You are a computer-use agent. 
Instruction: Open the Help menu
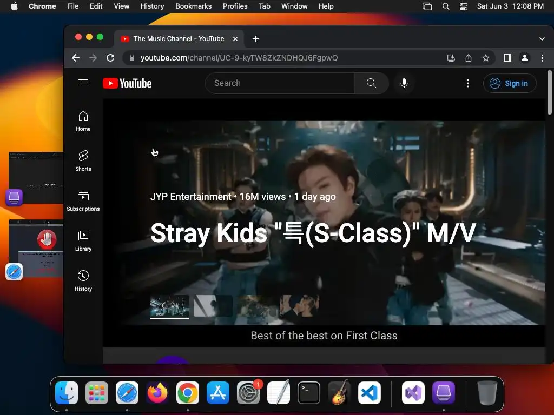pos(326,6)
